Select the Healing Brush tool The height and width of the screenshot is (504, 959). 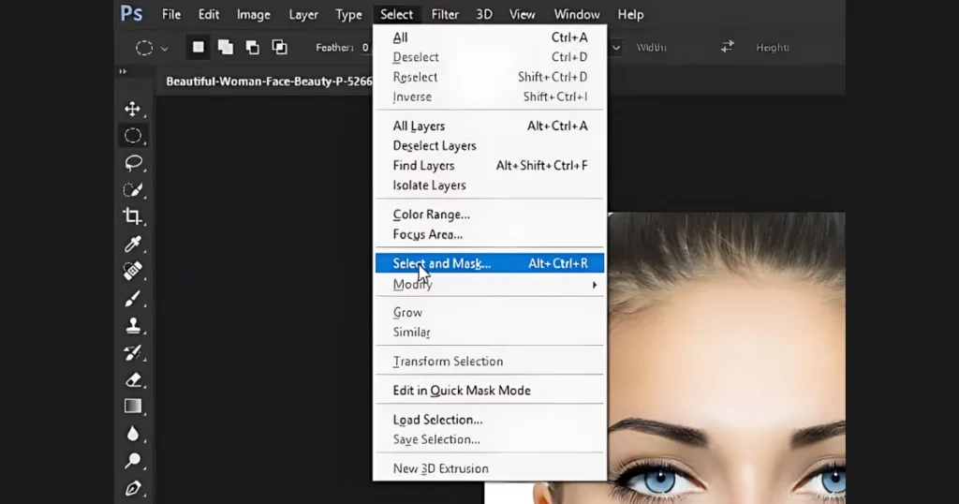pos(133,271)
